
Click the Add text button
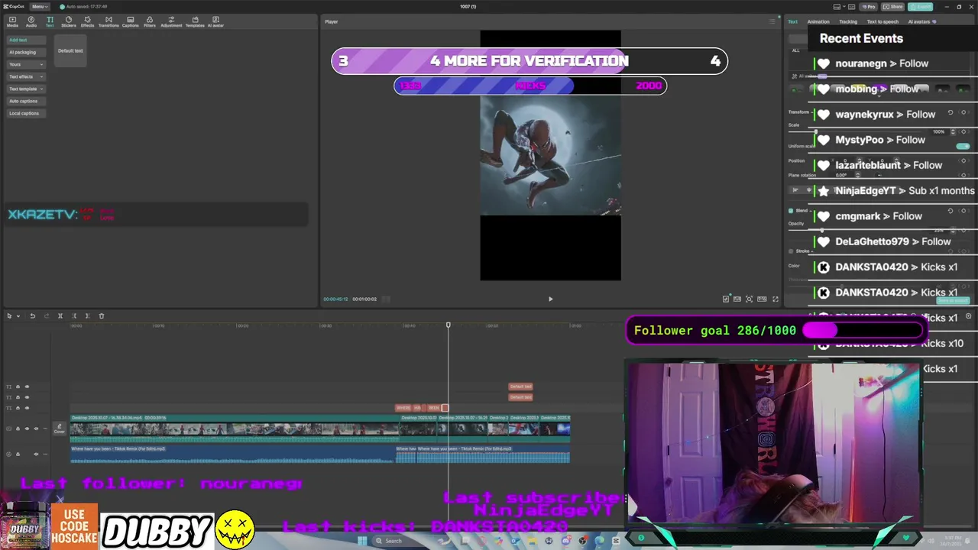(x=26, y=40)
